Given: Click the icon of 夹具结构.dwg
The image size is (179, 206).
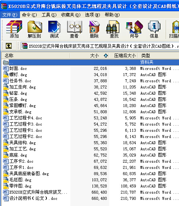Looking at the screenshot, I should coord(6,143).
